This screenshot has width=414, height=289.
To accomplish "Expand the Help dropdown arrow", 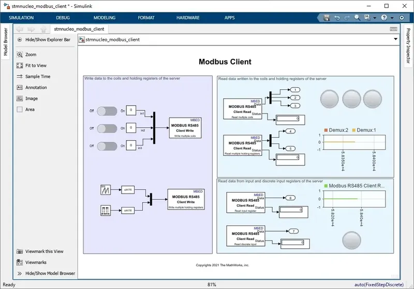I will (392, 18).
